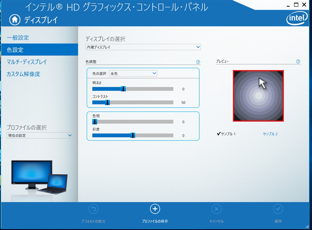Click the コントラスト contrast slider

point(133,102)
